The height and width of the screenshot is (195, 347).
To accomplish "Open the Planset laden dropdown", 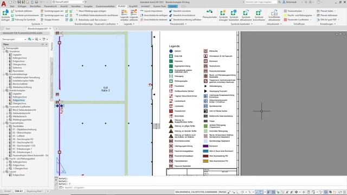I will (x=335, y=11).
